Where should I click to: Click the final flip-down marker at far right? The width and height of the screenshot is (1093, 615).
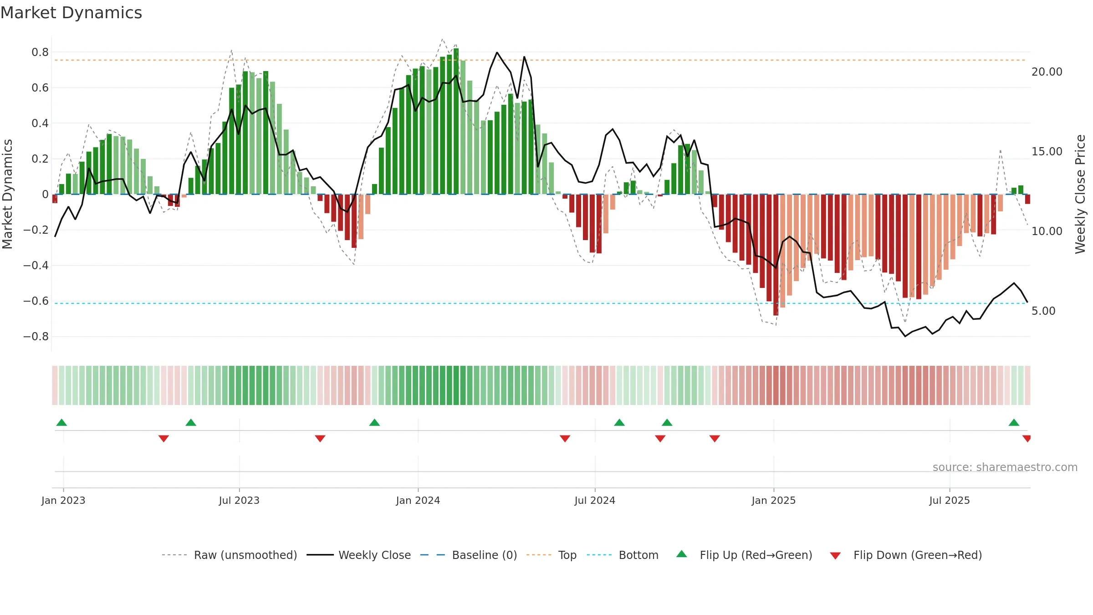(x=1027, y=439)
